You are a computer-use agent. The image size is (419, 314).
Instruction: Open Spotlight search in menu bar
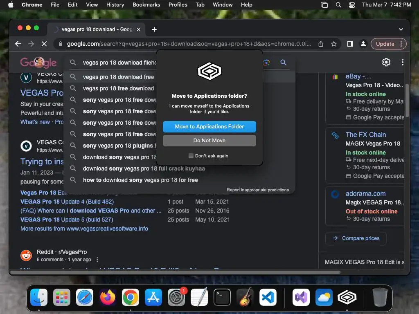point(338,5)
